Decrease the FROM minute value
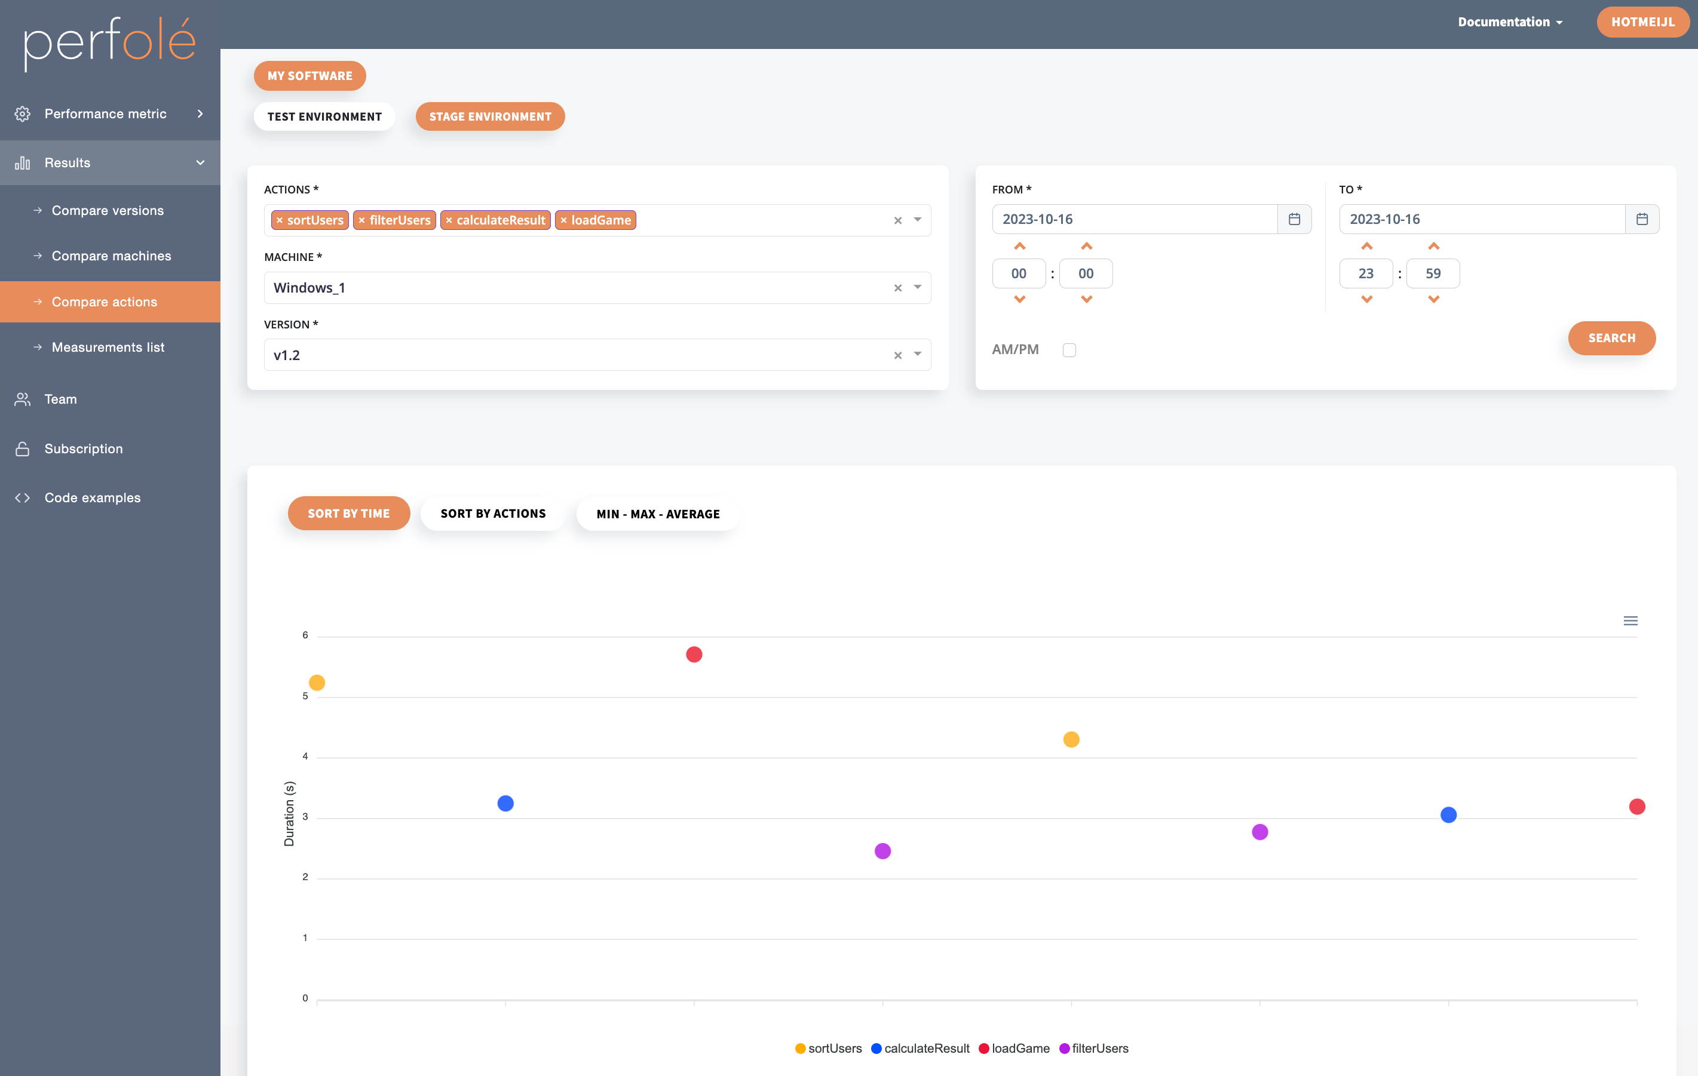The width and height of the screenshot is (1698, 1076). [x=1087, y=300]
